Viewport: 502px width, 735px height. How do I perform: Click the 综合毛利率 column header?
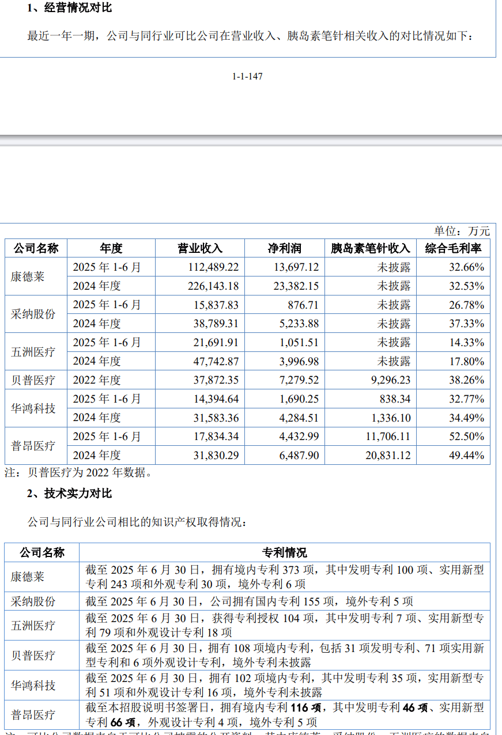453,248
